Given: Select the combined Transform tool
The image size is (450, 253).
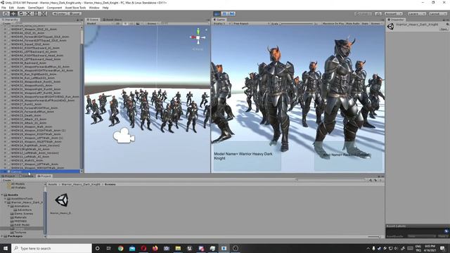Looking at the screenshot, I should [44, 13].
